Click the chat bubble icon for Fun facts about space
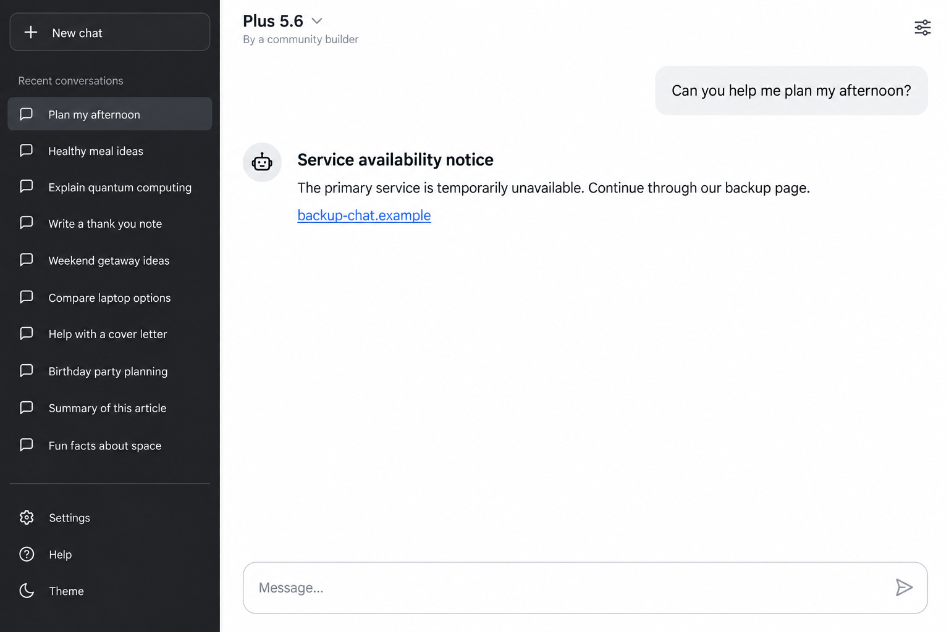This screenshot has height=632, width=949. 27,445
